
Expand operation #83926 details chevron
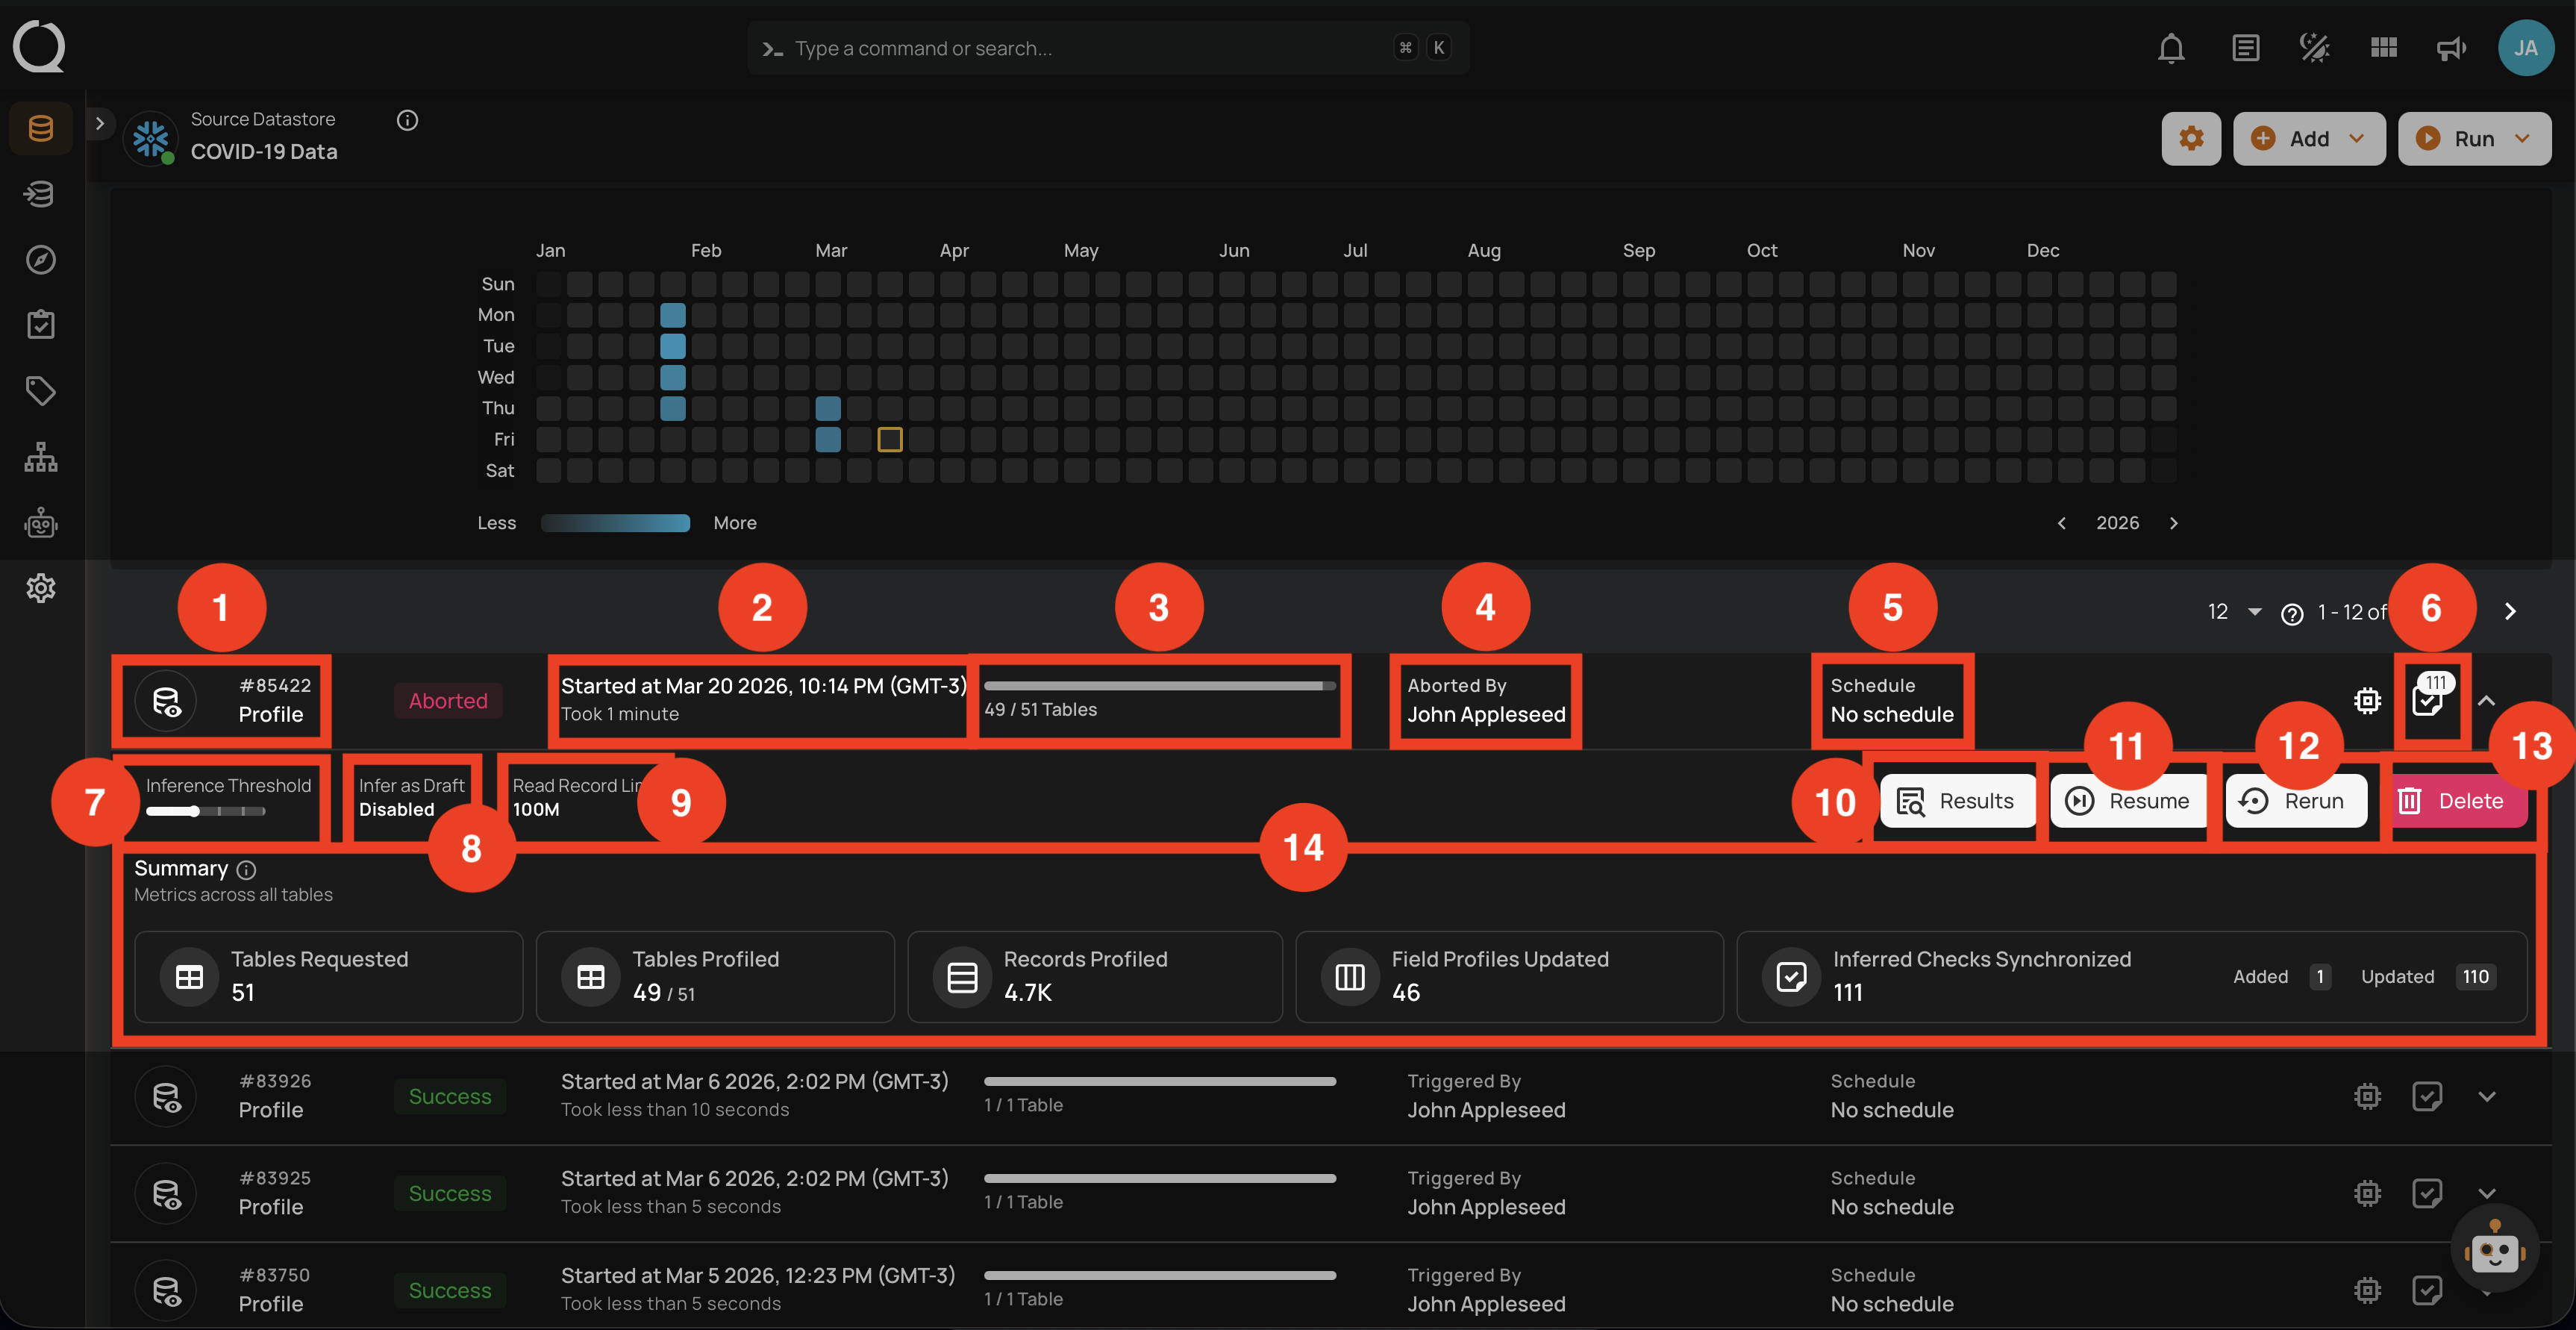pos(2487,1096)
